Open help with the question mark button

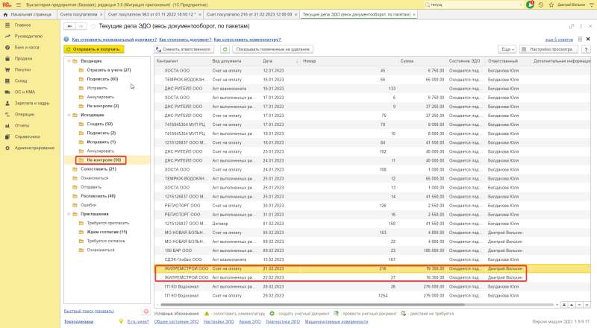pos(587,49)
